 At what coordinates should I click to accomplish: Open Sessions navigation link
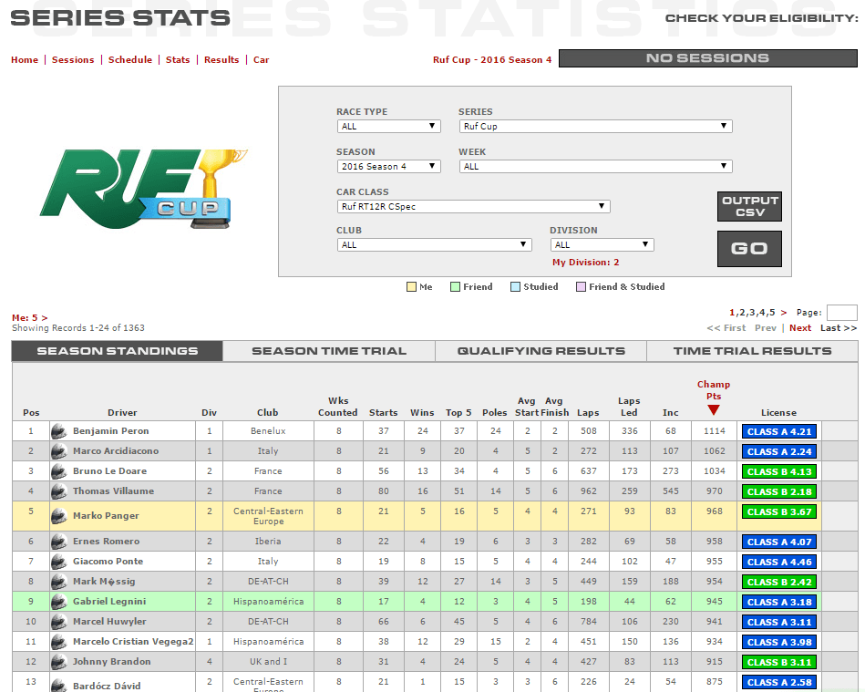[x=73, y=59]
